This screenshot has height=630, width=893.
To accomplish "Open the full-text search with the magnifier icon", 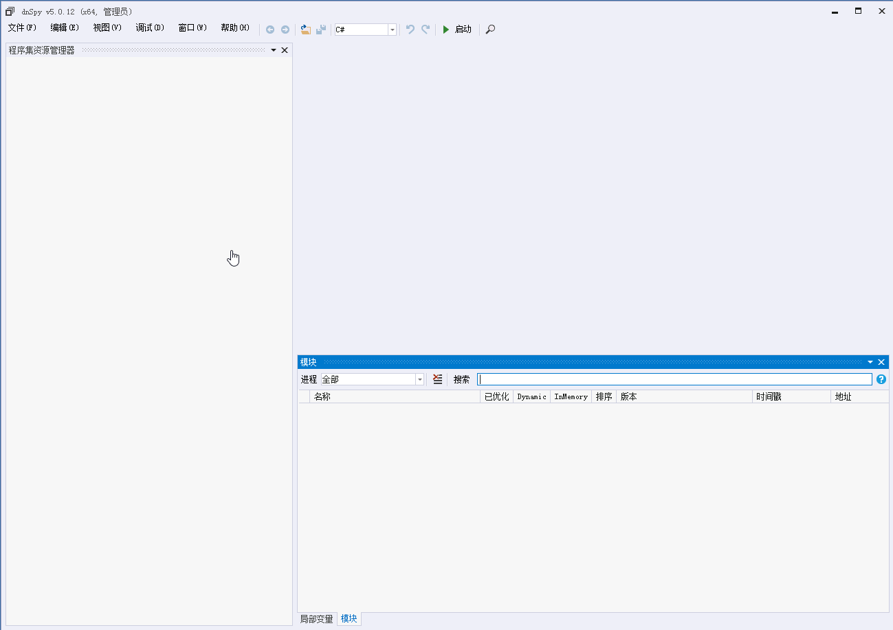I will 489,30.
